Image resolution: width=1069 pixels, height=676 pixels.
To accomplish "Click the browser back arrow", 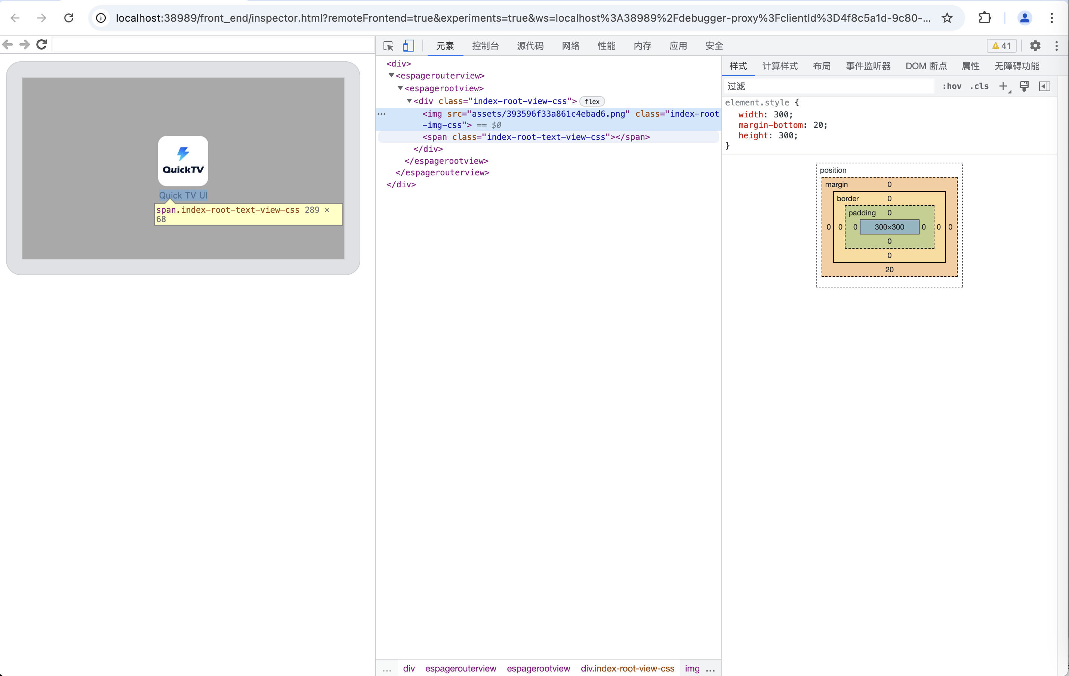I will coord(15,18).
